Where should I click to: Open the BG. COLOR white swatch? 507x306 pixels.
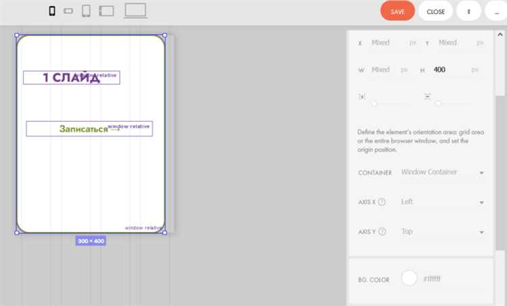[x=409, y=278]
